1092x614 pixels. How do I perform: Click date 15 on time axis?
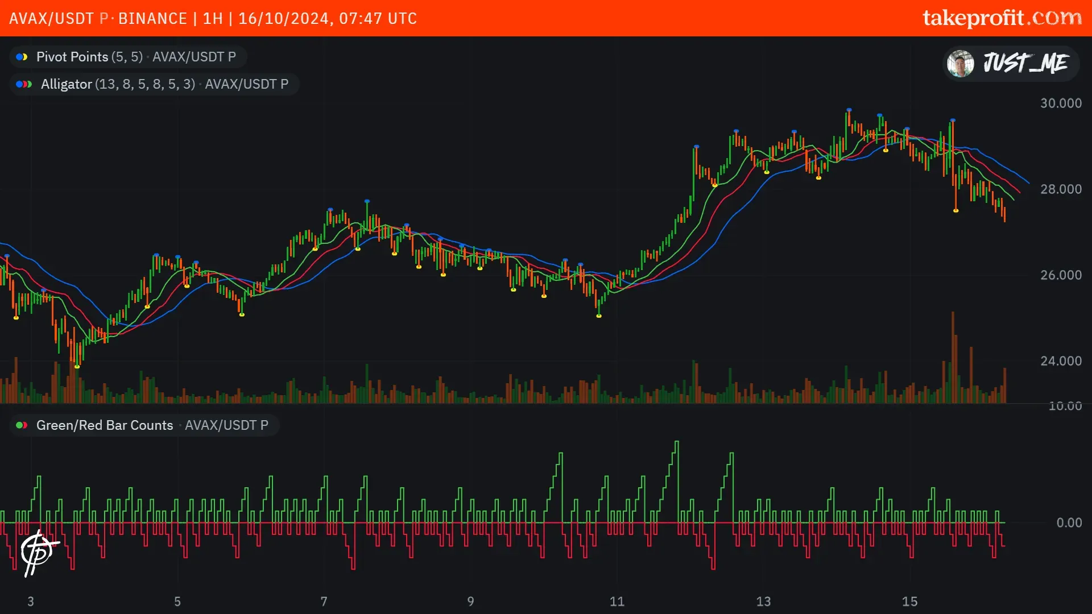(909, 601)
